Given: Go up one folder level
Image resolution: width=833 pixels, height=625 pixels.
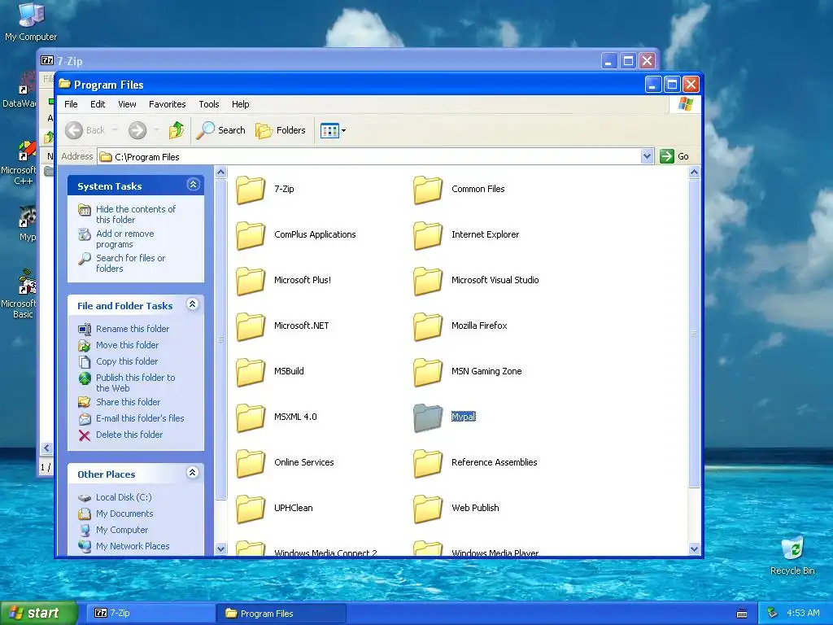Looking at the screenshot, I should (177, 130).
